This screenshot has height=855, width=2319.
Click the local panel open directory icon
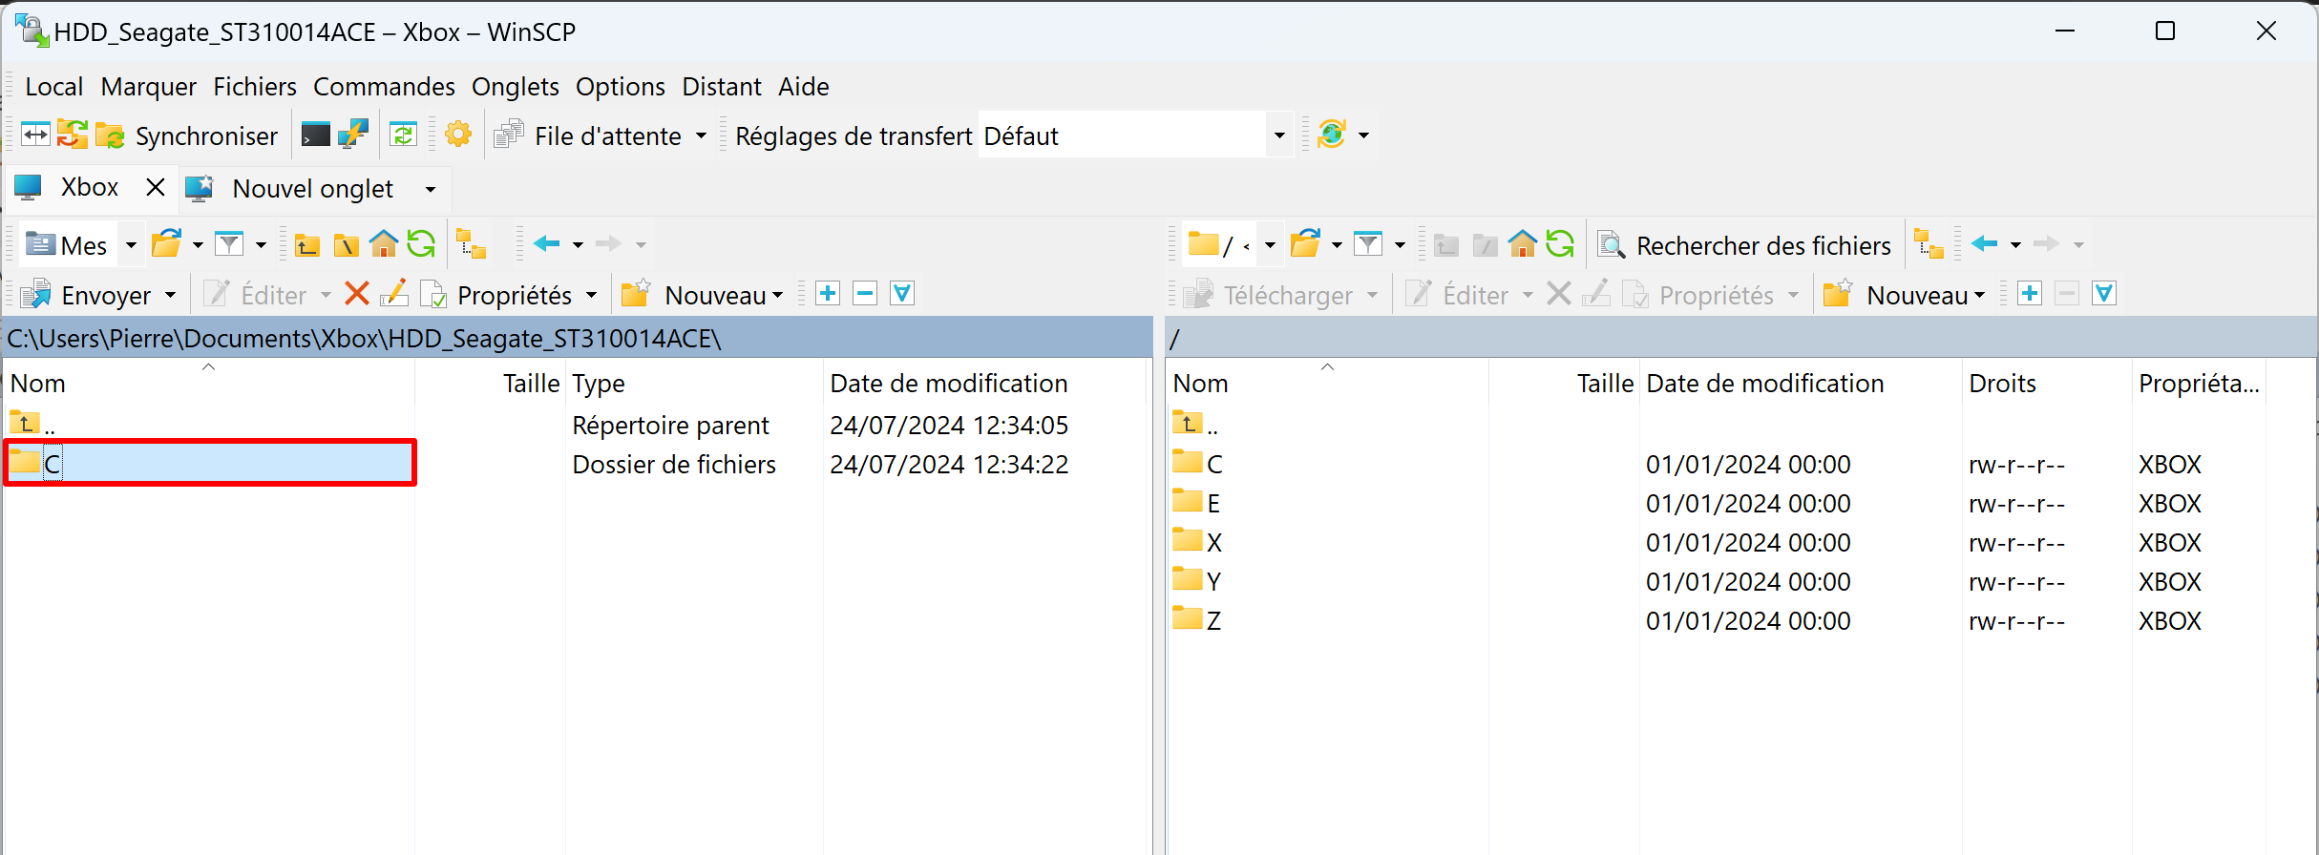tap(167, 244)
